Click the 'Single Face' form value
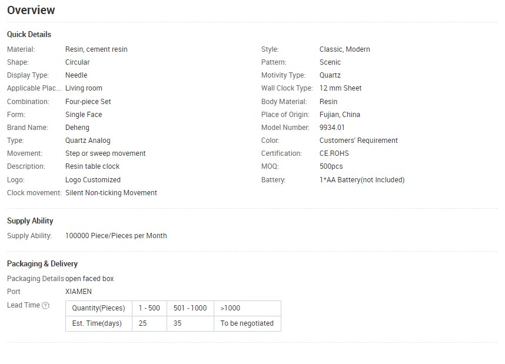505x364 pixels. click(x=84, y=115)
